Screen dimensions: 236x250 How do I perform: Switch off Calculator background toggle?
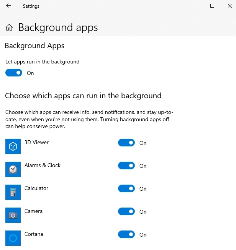126,188
